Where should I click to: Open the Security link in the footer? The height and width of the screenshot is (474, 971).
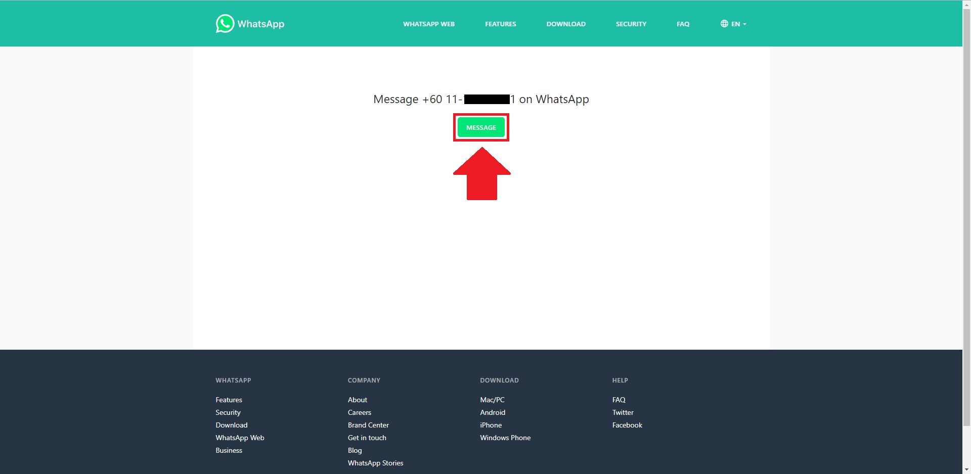[x=228, y=412]
